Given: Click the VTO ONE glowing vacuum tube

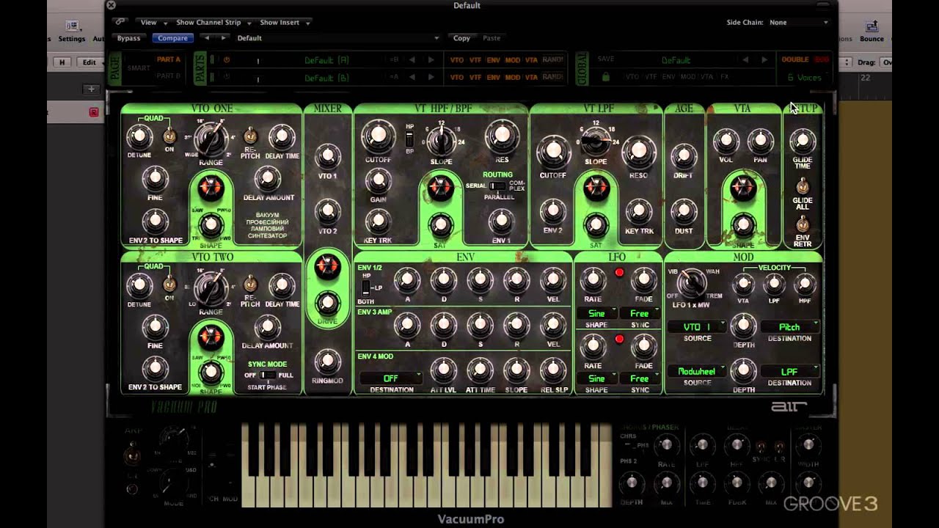Looking at the screenshot, I should pos(211,188).
